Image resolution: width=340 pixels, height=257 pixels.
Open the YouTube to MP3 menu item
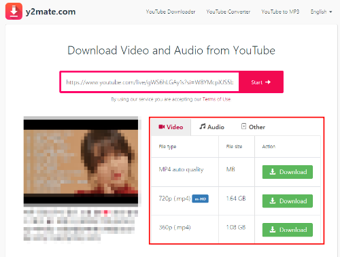pyautogui.click(x=280, y=12)
